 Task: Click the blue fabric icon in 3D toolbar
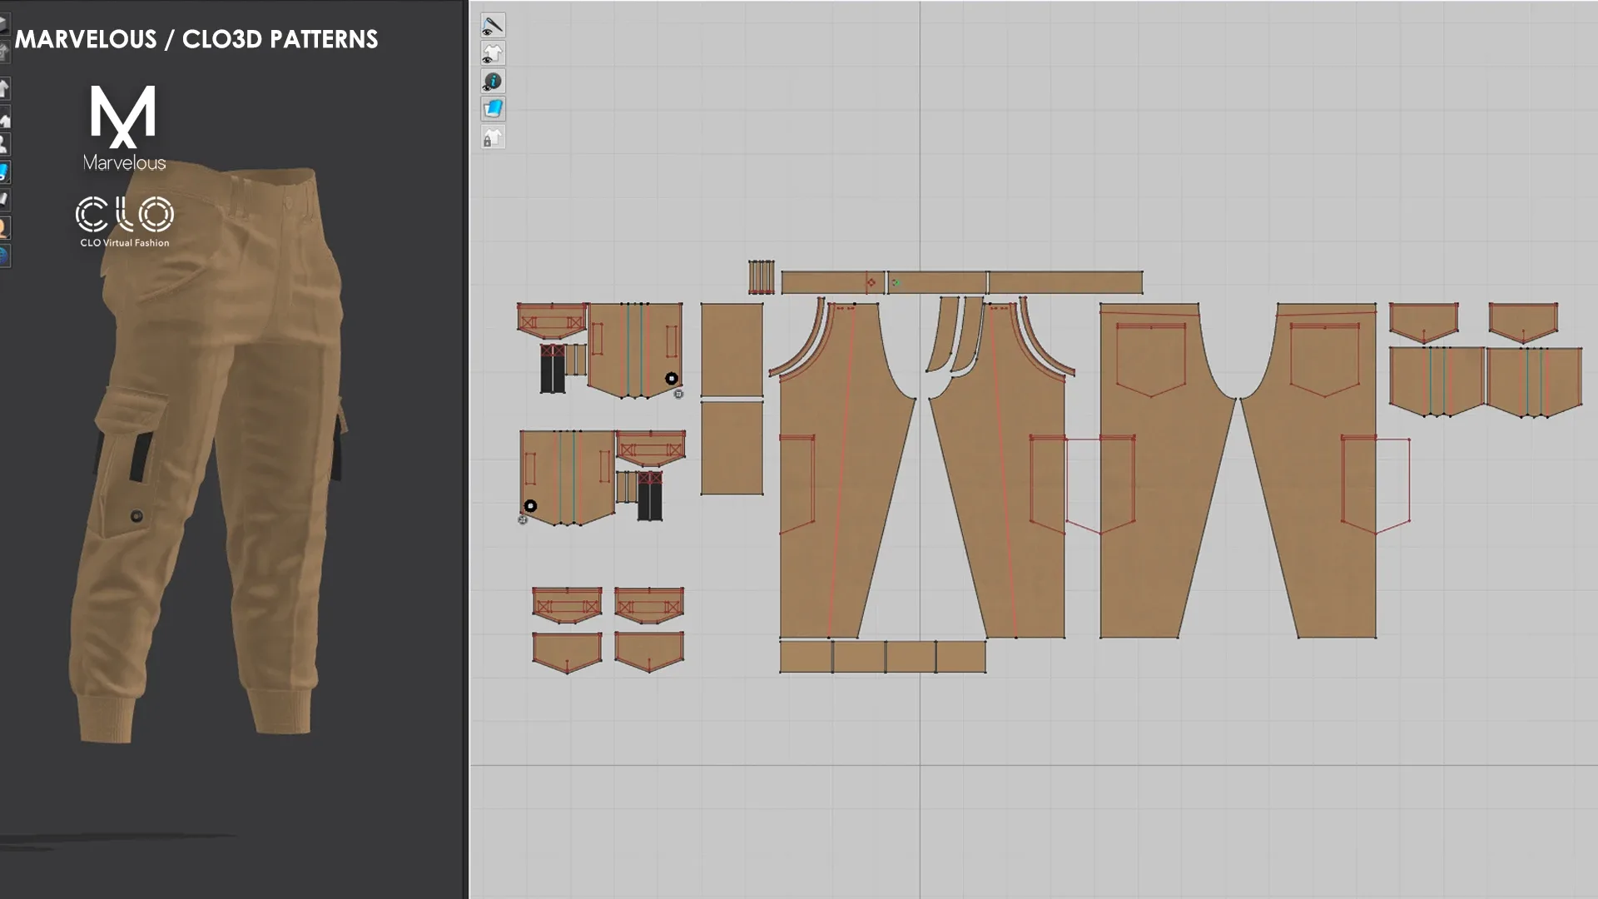[x=4, y=172]
